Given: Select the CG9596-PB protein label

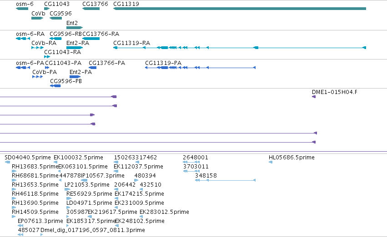Looking at the screenshot, I should tap(66, 81).
